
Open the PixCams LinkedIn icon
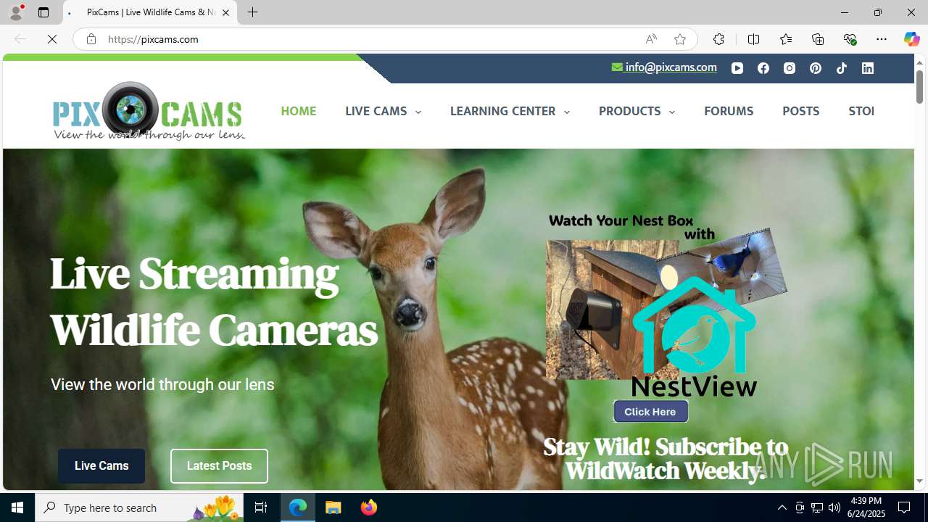coord(868,68)
